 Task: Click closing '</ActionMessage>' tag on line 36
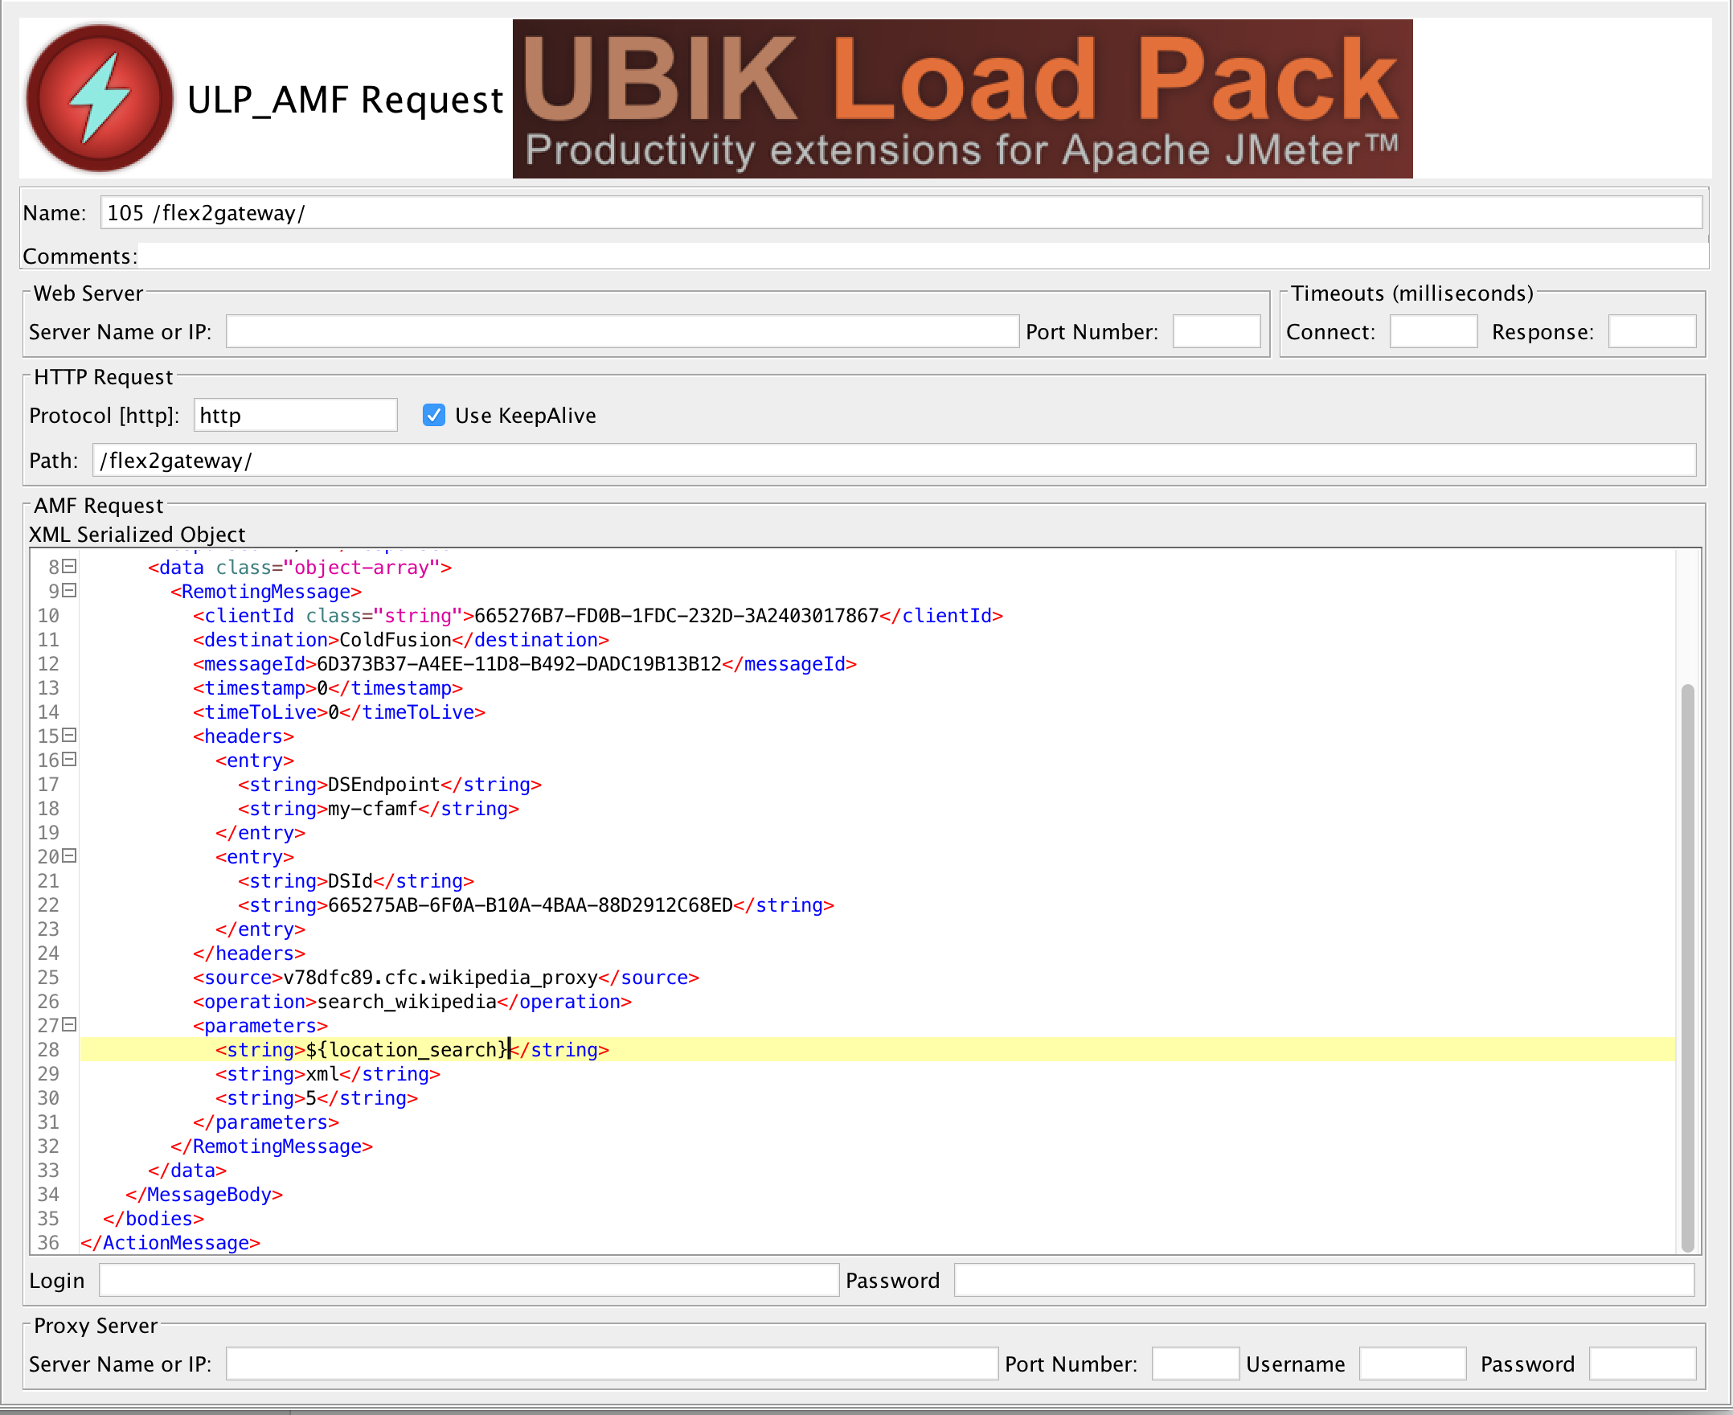[170, 1243]
